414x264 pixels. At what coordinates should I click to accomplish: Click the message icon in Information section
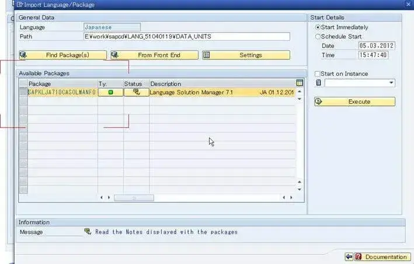pyautogui.click(x=88, y=231)
